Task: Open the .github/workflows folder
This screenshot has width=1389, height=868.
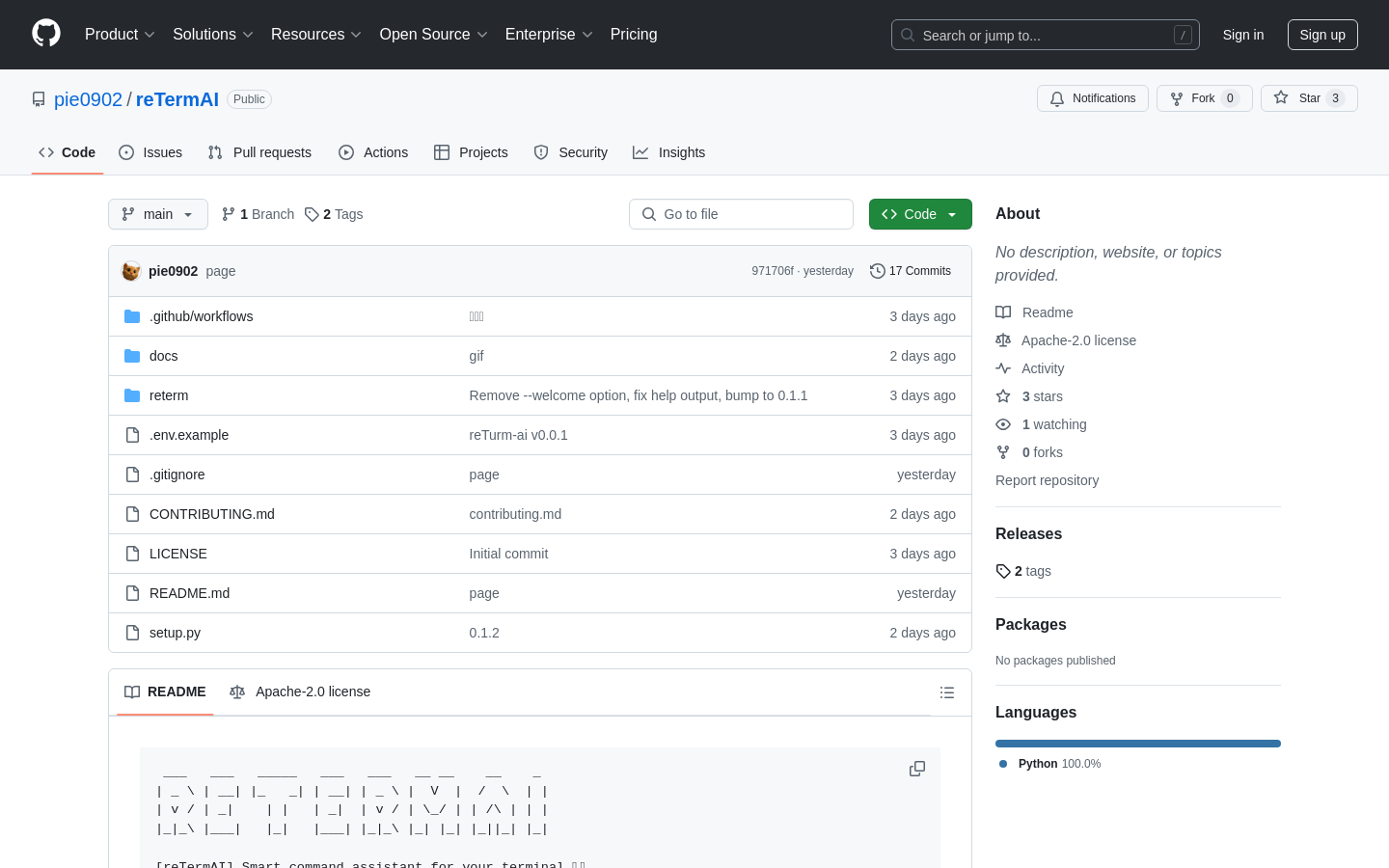Action: click(201, 316)
